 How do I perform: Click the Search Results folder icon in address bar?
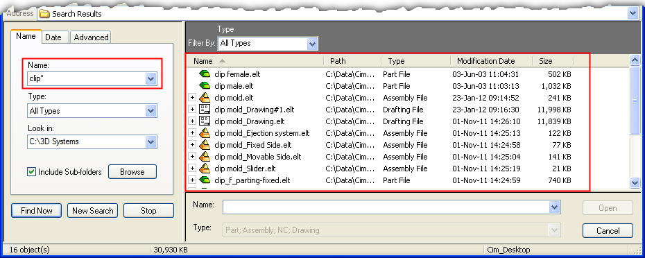coord(44,14)
